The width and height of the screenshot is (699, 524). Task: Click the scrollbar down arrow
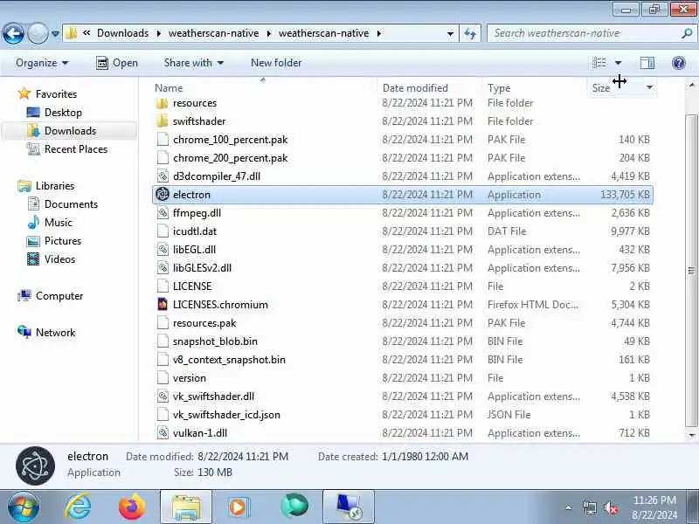[691, 435]
